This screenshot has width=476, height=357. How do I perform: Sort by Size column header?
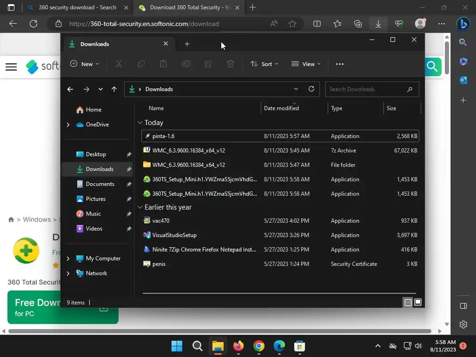click(391, 108)
